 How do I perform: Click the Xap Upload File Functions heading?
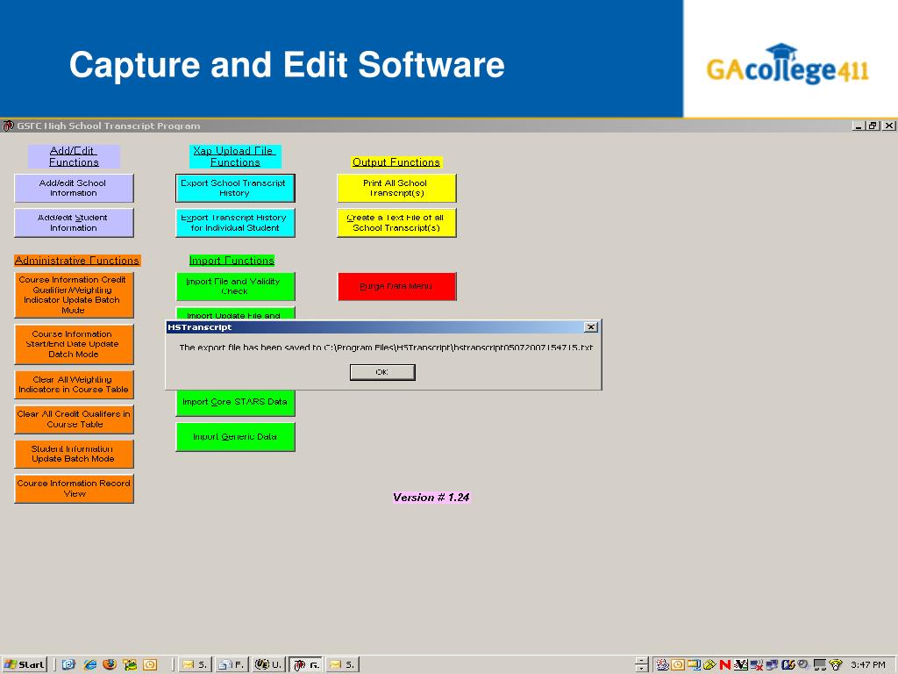(x=235, y=156)
